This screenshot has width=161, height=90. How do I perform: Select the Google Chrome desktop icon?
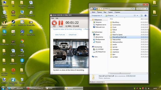click(x=22, y=43)
